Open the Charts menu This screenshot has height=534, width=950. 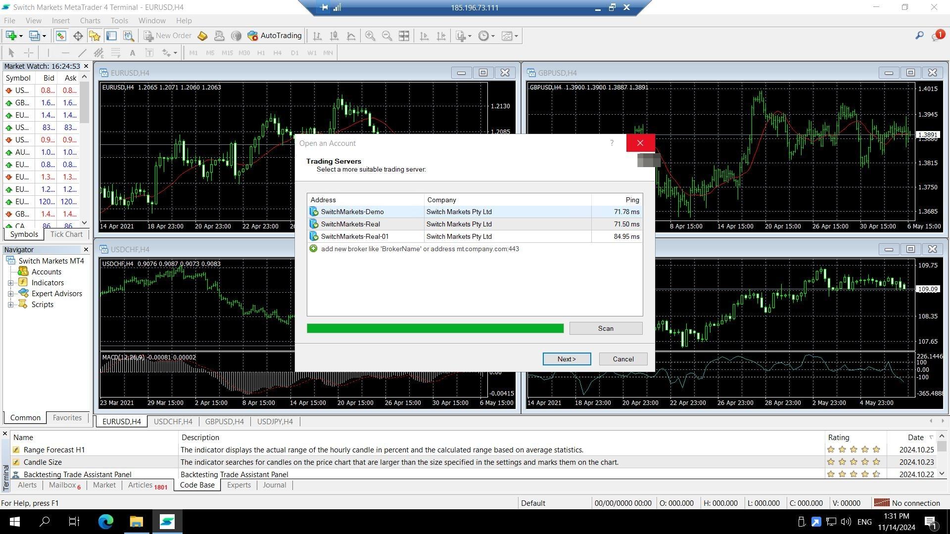click(90, 21)
